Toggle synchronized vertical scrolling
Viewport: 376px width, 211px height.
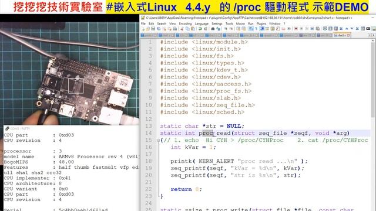[238, 29]
